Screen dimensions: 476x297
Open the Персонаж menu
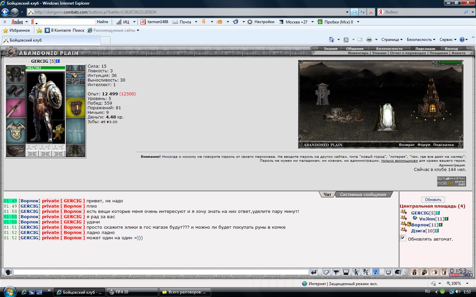tap(425, 49)
